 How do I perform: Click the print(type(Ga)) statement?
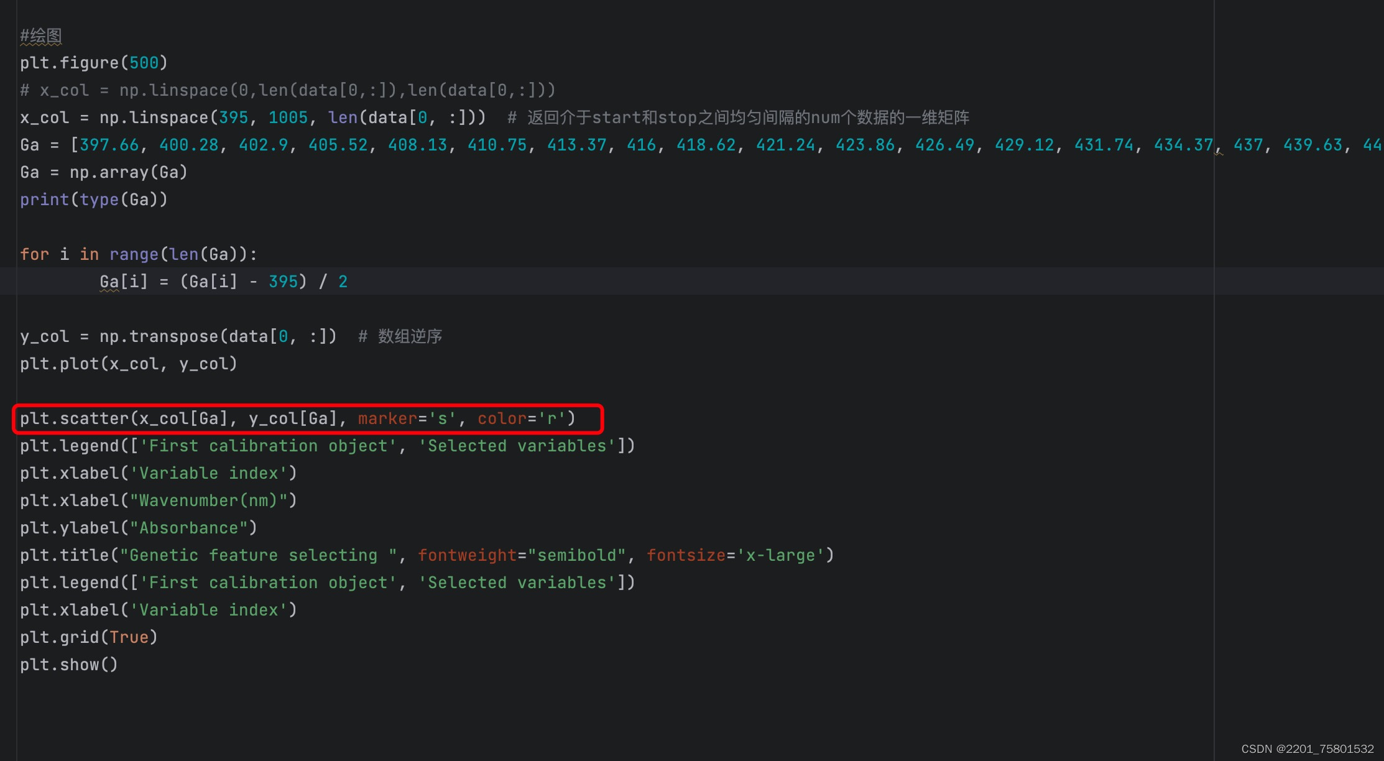(93, 200)
